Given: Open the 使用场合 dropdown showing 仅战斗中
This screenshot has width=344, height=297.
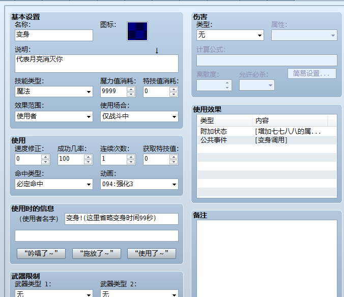Looking at the screenshot, I should pyautogui.click(x=139, y=116).
